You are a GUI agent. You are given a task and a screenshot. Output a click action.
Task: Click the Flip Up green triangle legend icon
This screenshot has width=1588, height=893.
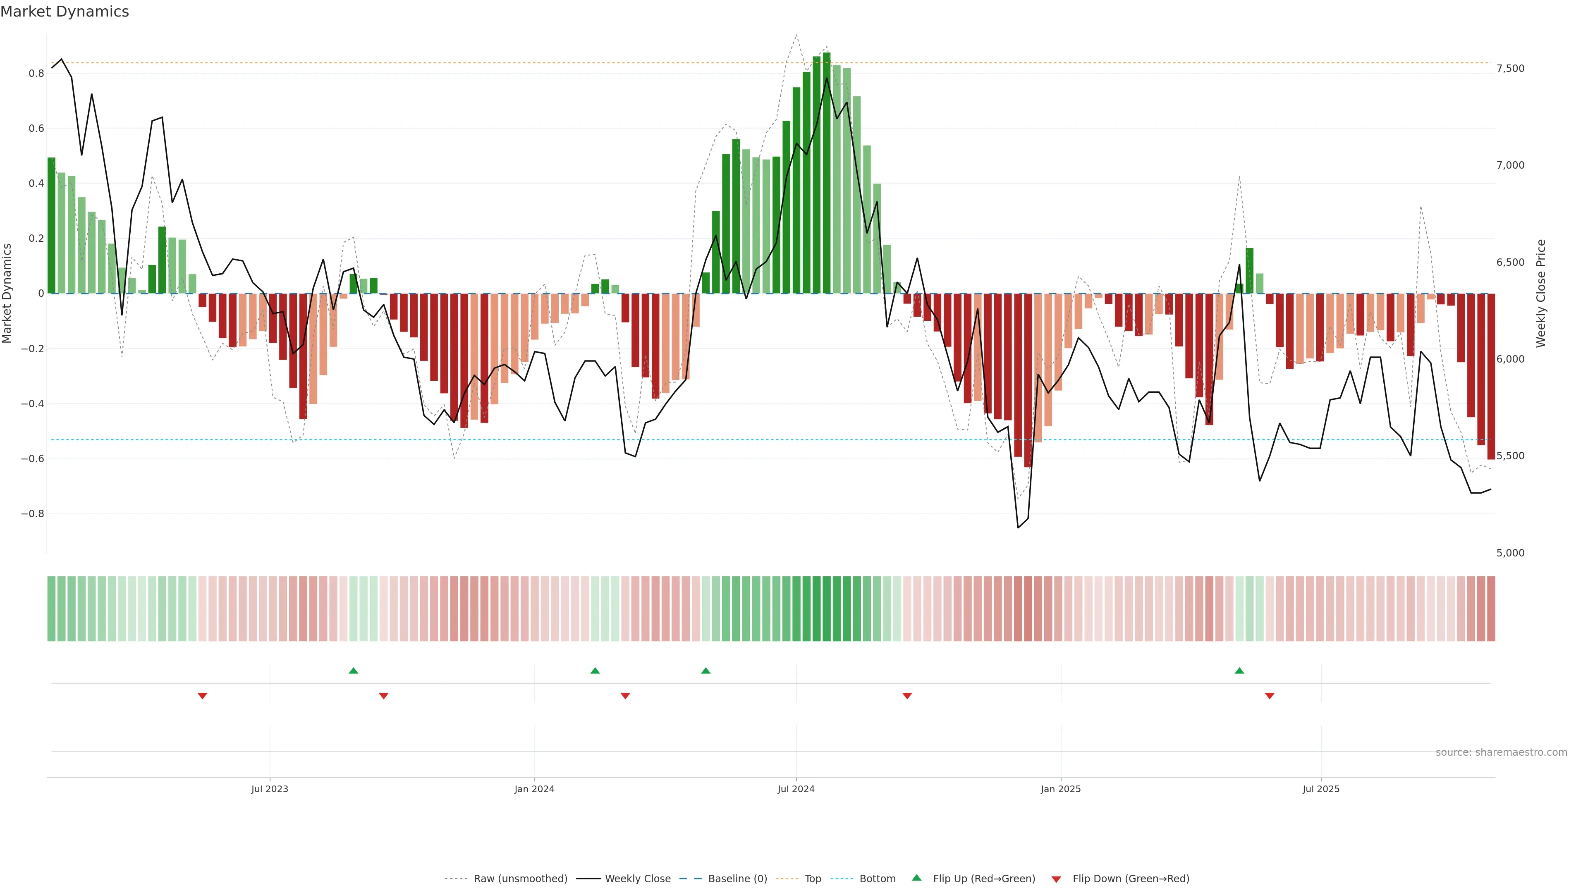click(x=916, y=878)
